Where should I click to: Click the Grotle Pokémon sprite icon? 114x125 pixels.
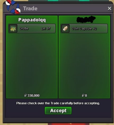coord(13,28)
